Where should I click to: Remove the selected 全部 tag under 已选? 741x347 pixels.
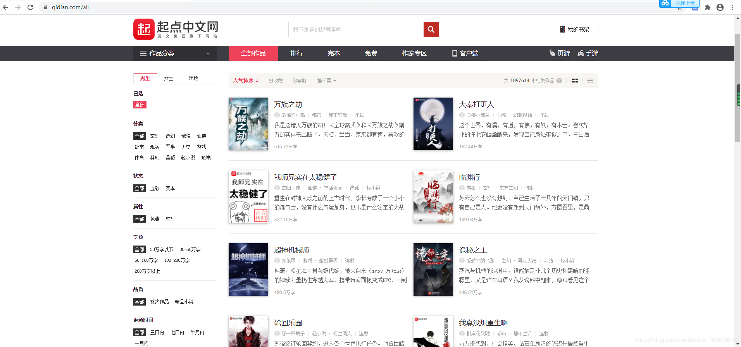[140, 105]
